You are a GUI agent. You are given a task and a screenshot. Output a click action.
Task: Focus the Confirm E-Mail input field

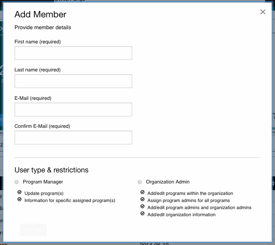[73, 138]
